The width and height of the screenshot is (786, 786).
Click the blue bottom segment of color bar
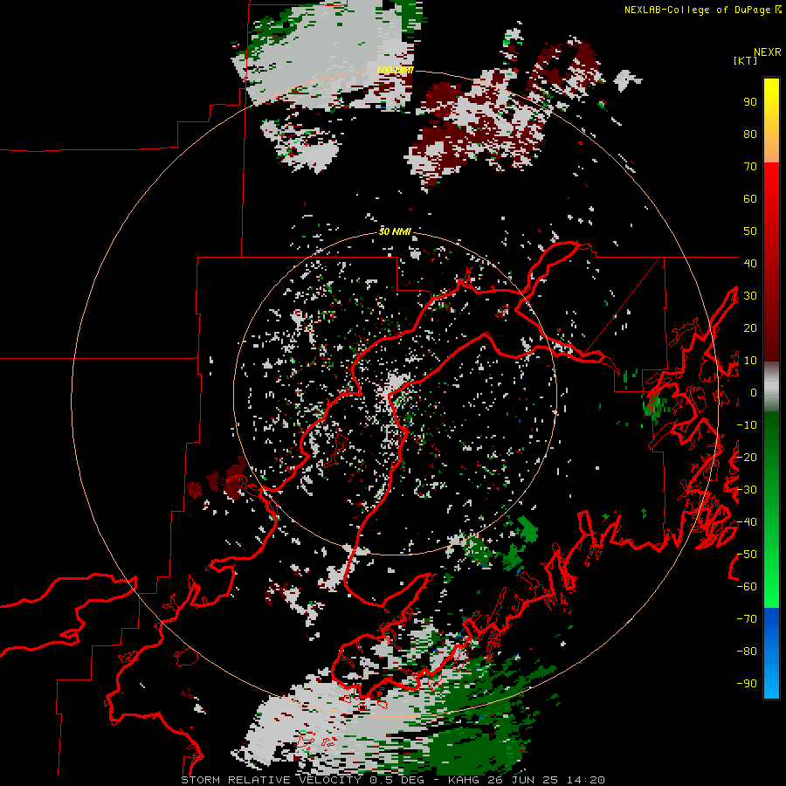click(x=771, y=653)
